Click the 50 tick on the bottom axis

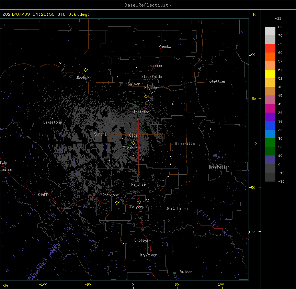click(x=177, y=284)
